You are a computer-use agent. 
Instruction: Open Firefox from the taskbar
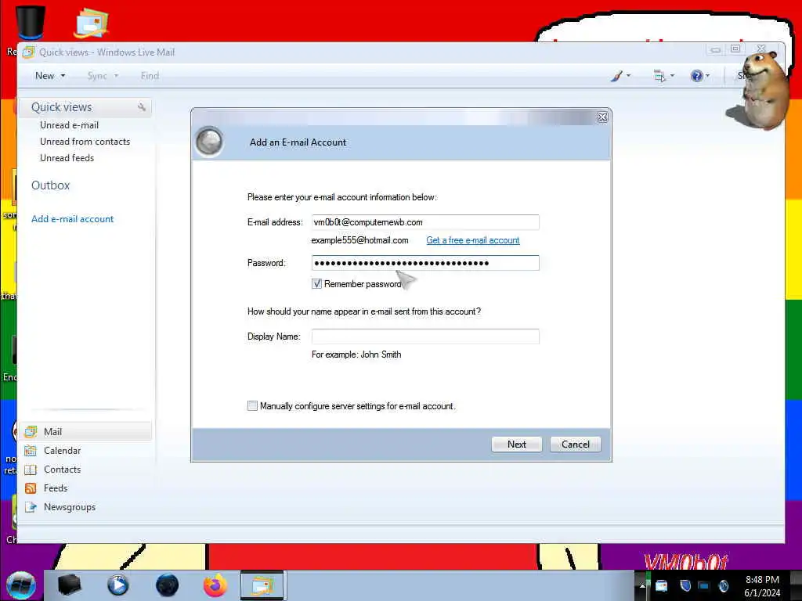tap(215, 585)
